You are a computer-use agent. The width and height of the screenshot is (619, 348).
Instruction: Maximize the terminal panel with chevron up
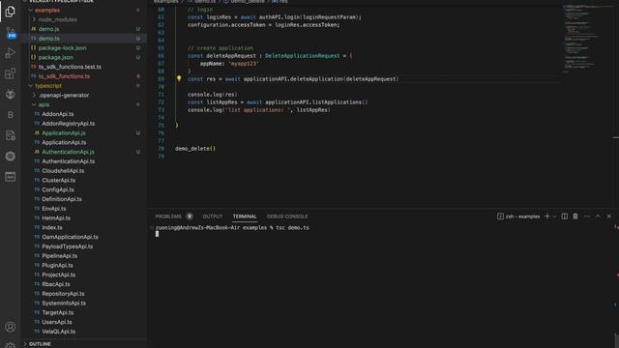click(598, 217)
